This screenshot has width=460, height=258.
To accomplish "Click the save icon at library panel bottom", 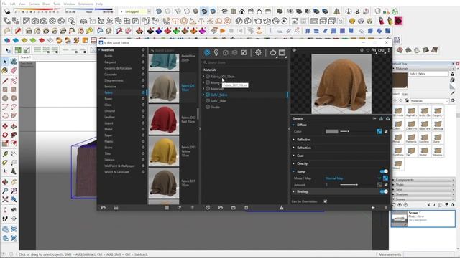I will [116, 208].
